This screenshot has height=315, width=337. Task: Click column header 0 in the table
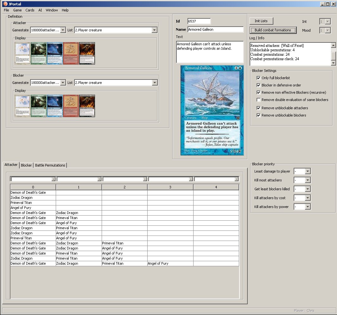pyautogui.click(x=33, y=187)
